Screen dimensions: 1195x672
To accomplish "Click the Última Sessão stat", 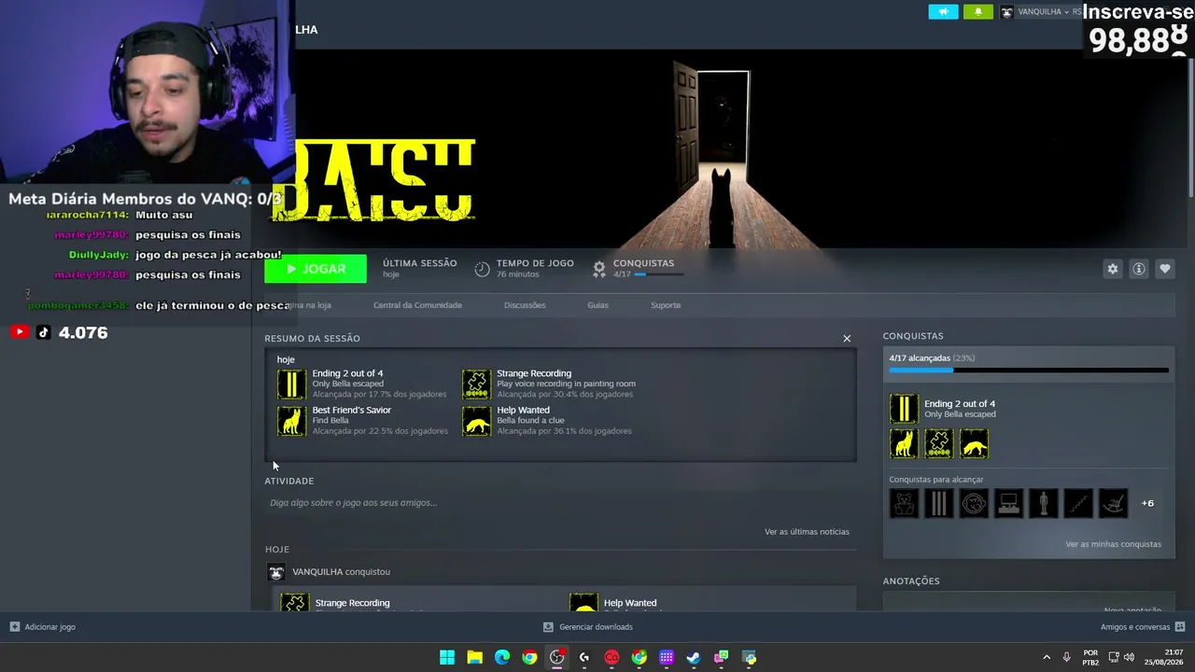I will [x=419, y=268].
